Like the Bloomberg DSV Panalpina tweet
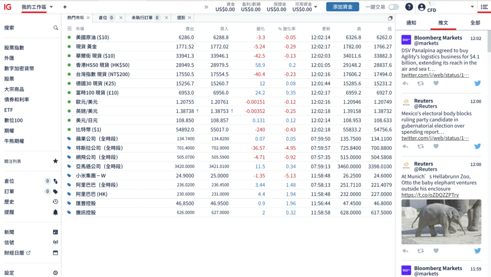491x277 pixels. pos(436,83)
